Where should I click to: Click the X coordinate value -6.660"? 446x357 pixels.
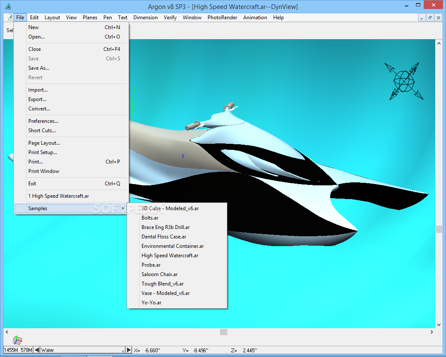[x=152, y=350]
